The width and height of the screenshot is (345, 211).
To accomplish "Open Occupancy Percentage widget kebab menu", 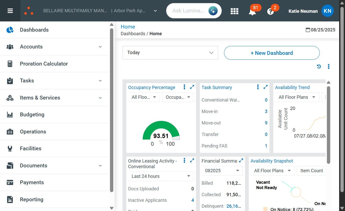I will [x=184, y=87].
